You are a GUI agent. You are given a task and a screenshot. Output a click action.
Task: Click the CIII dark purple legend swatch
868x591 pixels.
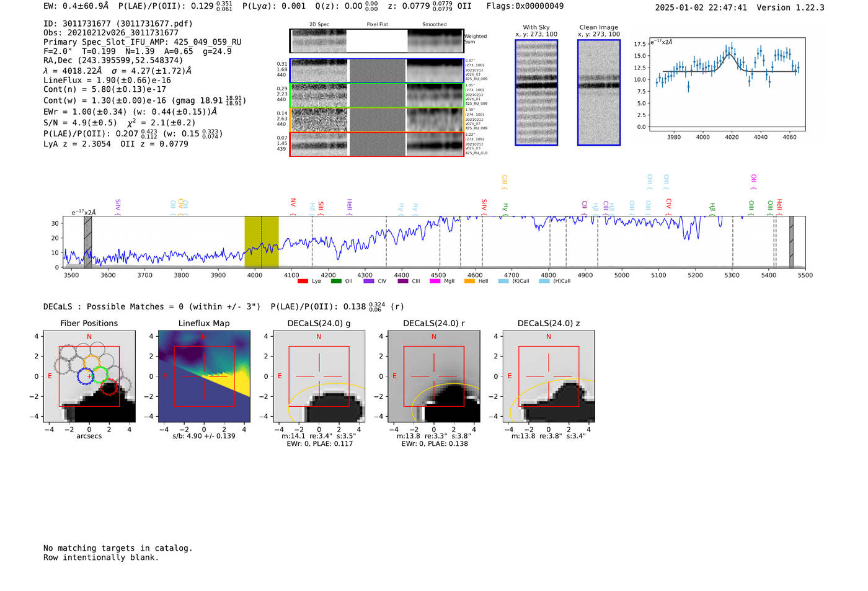(403, 281)
